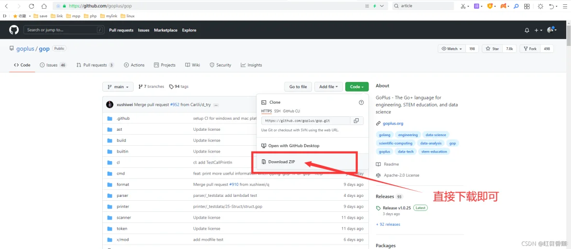This screenshot has height=249, width=571.
Task: Open the .github folder
Action: [x=123, y=119]
